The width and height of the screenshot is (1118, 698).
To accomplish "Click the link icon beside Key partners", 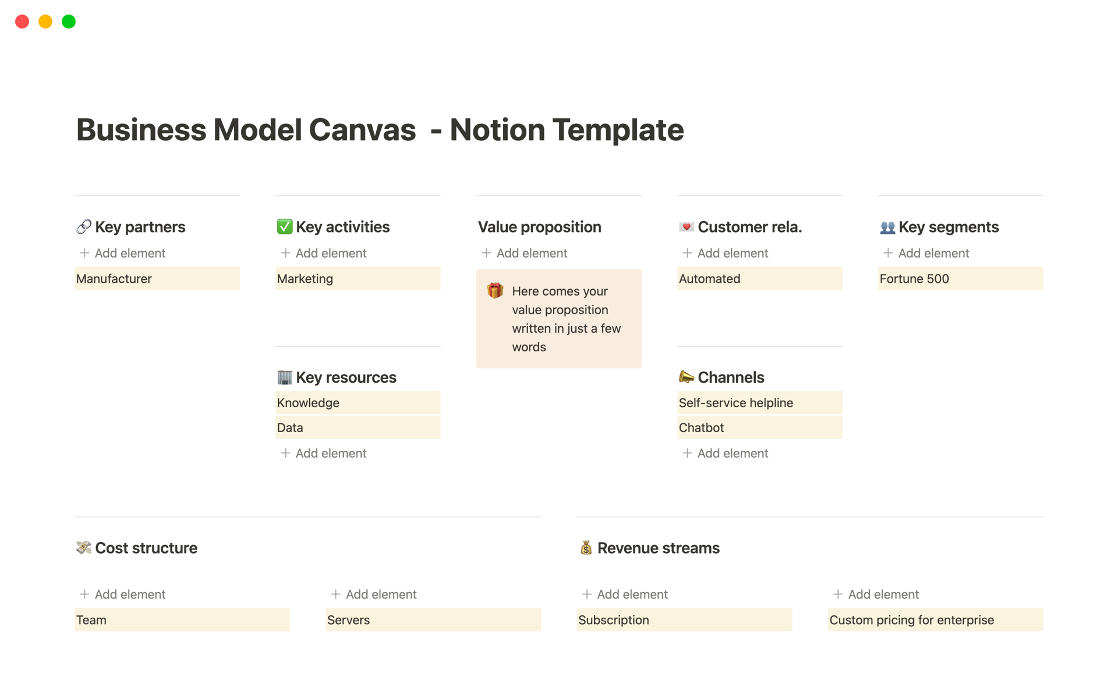I will click(x=83, y=227).
